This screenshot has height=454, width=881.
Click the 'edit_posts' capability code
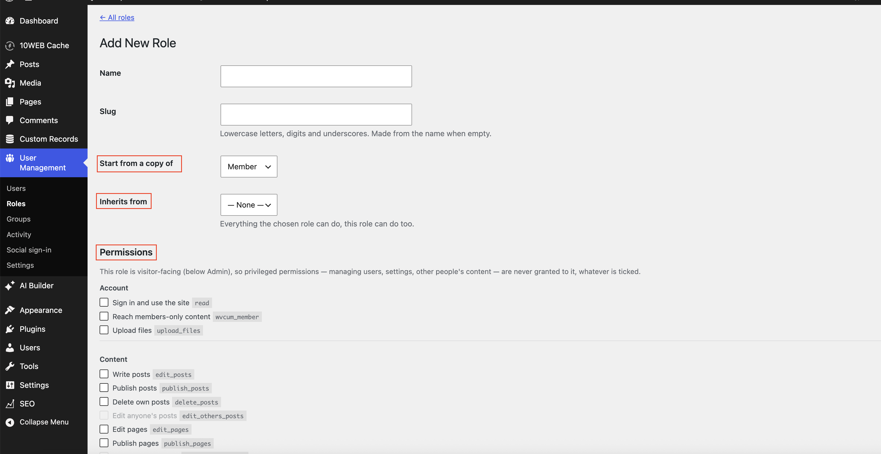(x=173, y=375)
